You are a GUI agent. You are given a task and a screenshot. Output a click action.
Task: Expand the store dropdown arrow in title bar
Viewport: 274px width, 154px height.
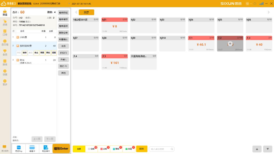(69, 4)
